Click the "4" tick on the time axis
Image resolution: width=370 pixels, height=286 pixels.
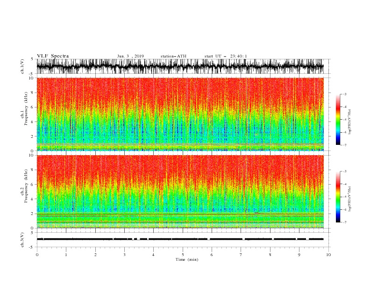(x=153, y=255)
